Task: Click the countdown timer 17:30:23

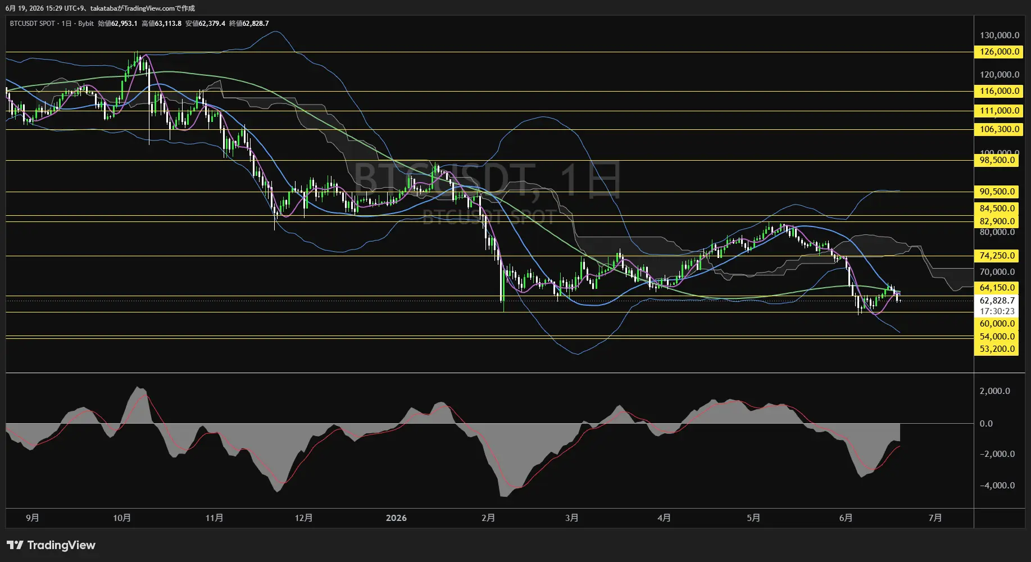Action: (997, 311)
